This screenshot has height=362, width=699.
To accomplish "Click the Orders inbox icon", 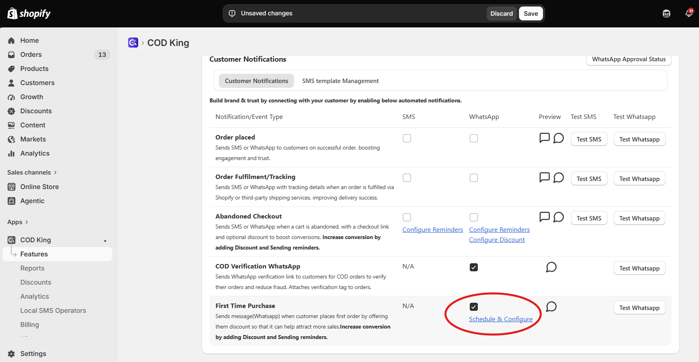I will click(x=11, y=54).
